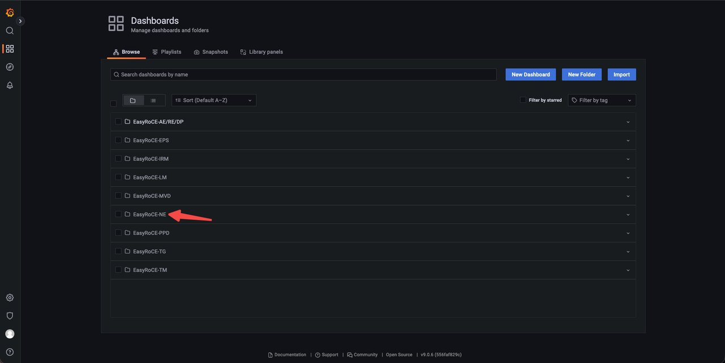Check the EasyRoCE-NE folder checkbox

tap(118, 215)
